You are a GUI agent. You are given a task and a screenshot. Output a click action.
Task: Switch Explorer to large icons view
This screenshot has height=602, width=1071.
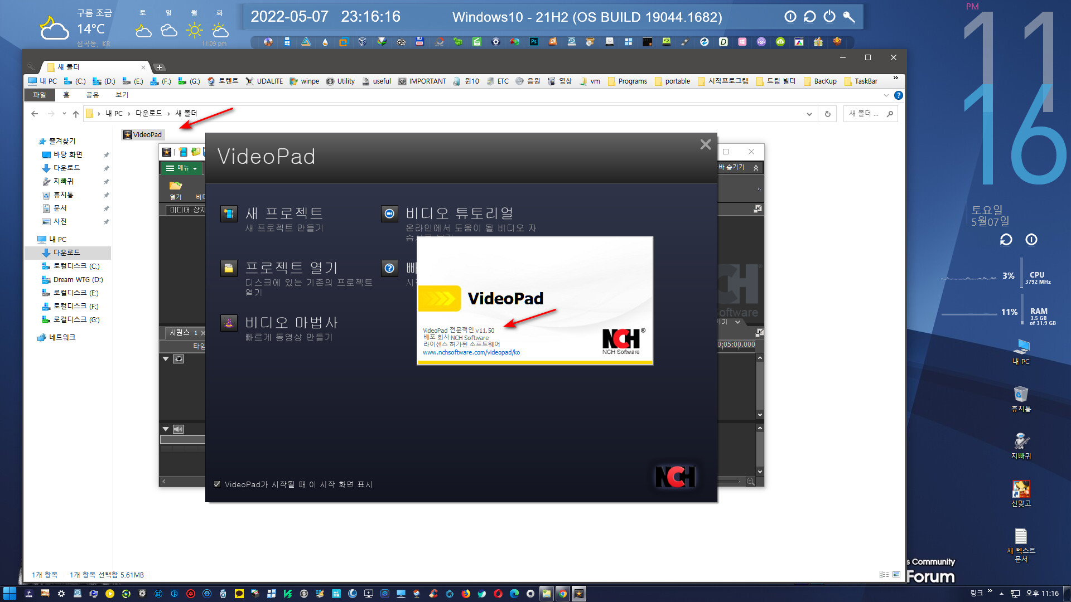896,574
